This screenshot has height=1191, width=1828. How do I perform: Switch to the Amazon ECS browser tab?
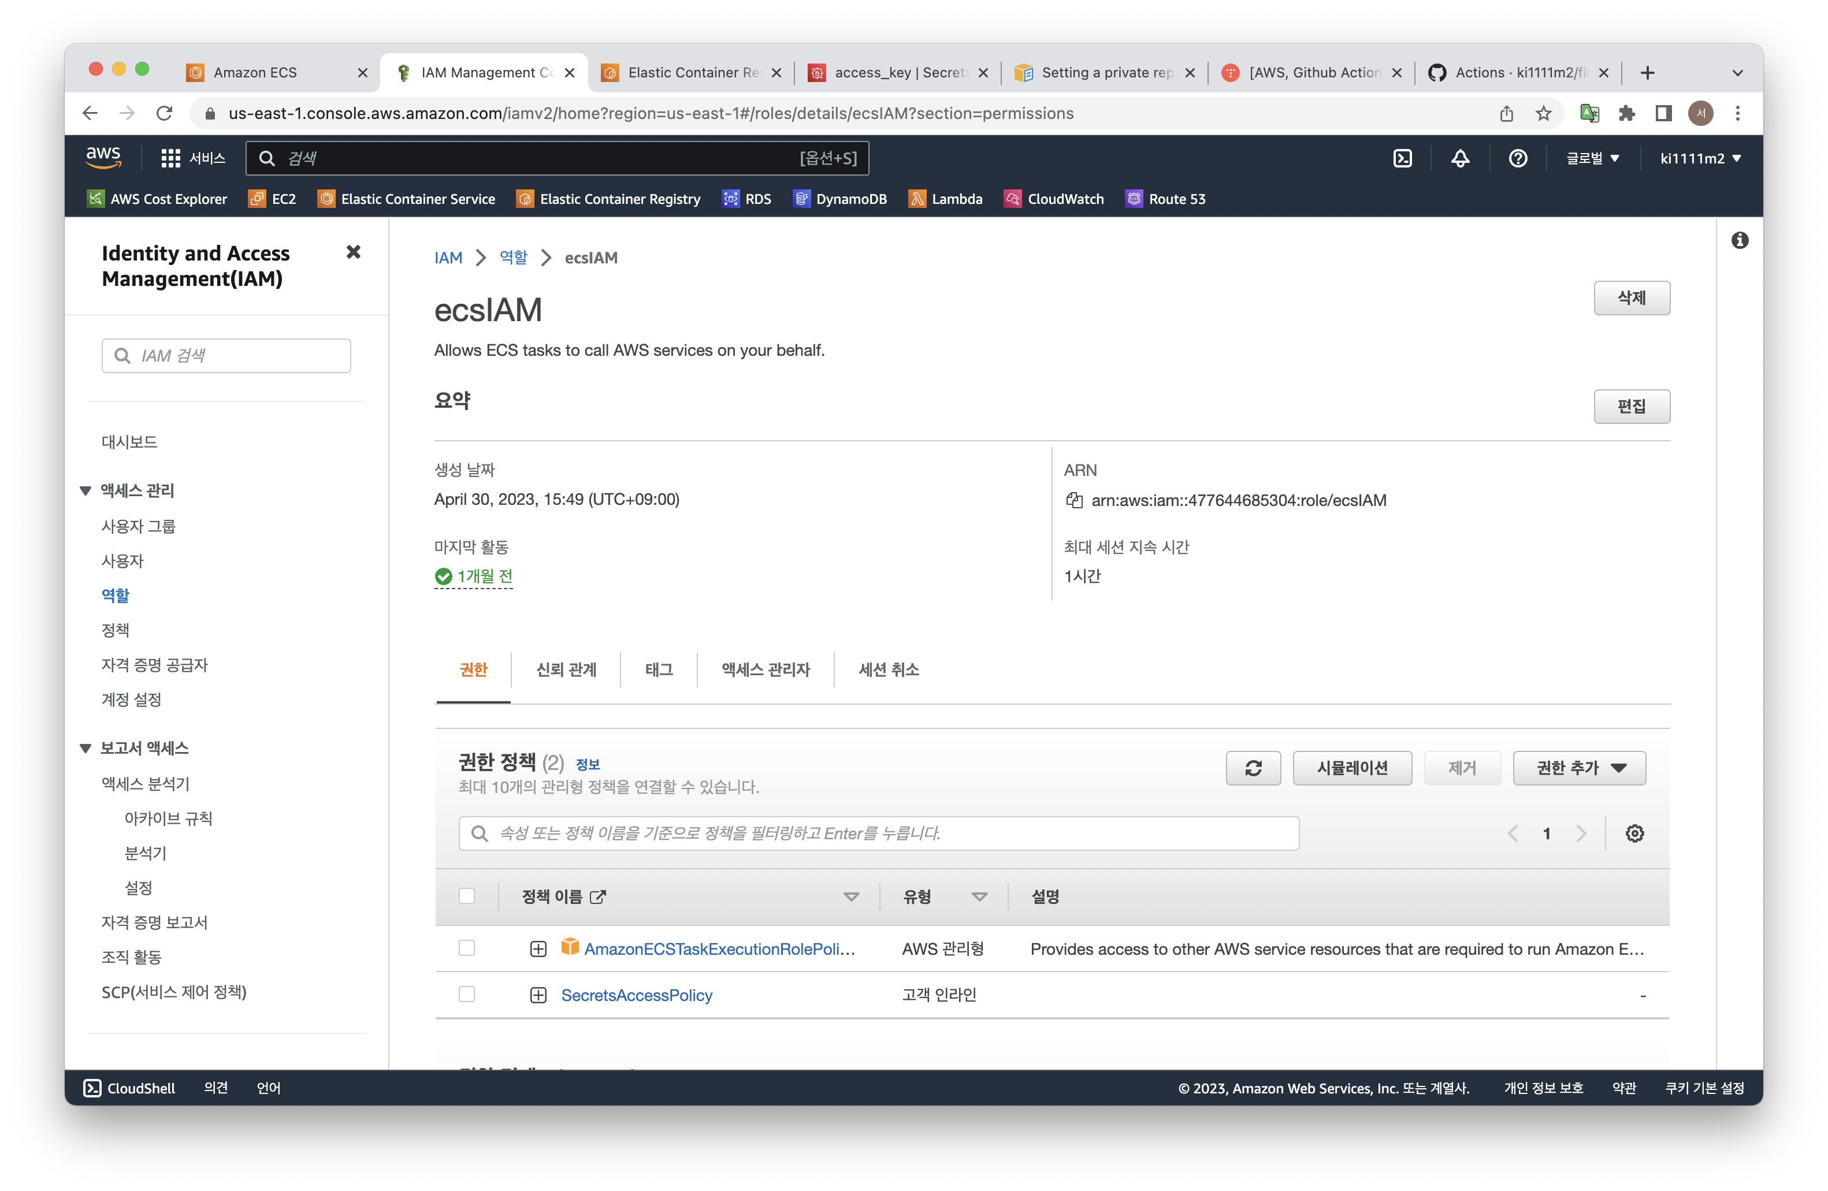(x=278, y=73)
